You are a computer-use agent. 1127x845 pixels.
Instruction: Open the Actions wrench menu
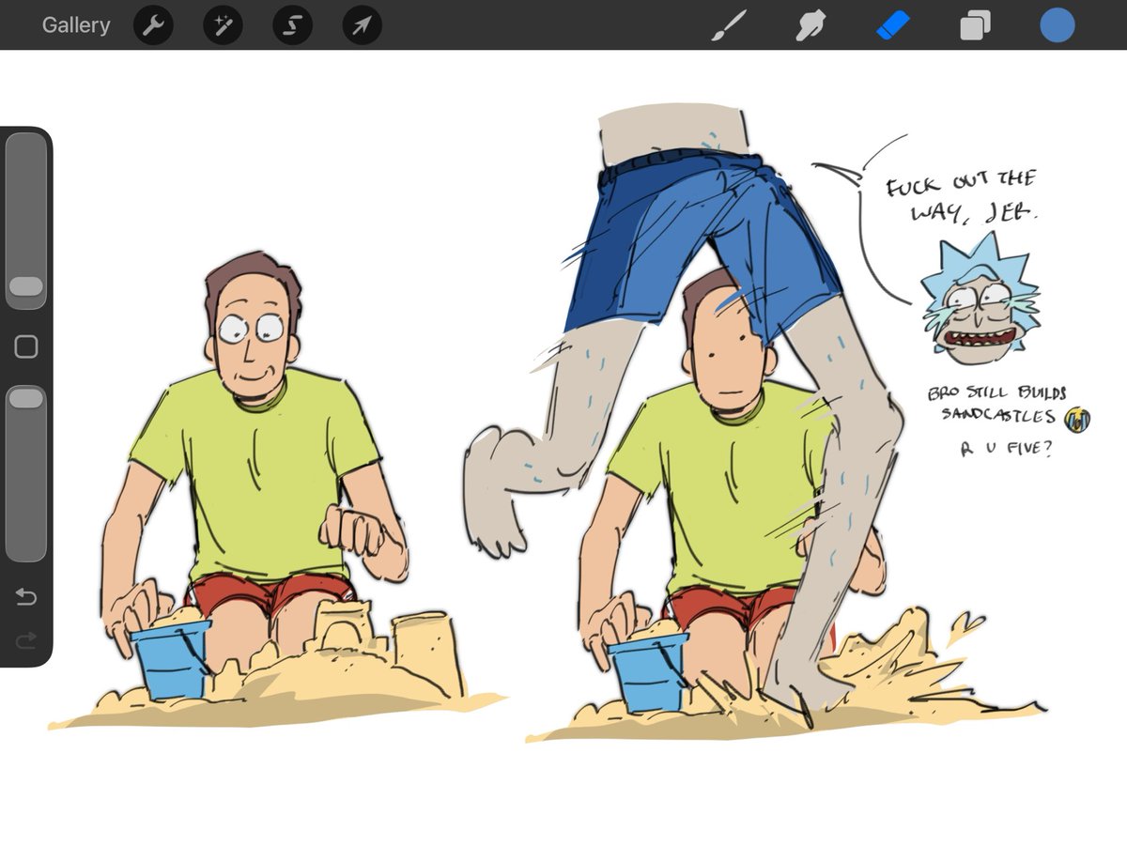pyautogui.click(x=153, y=25)
